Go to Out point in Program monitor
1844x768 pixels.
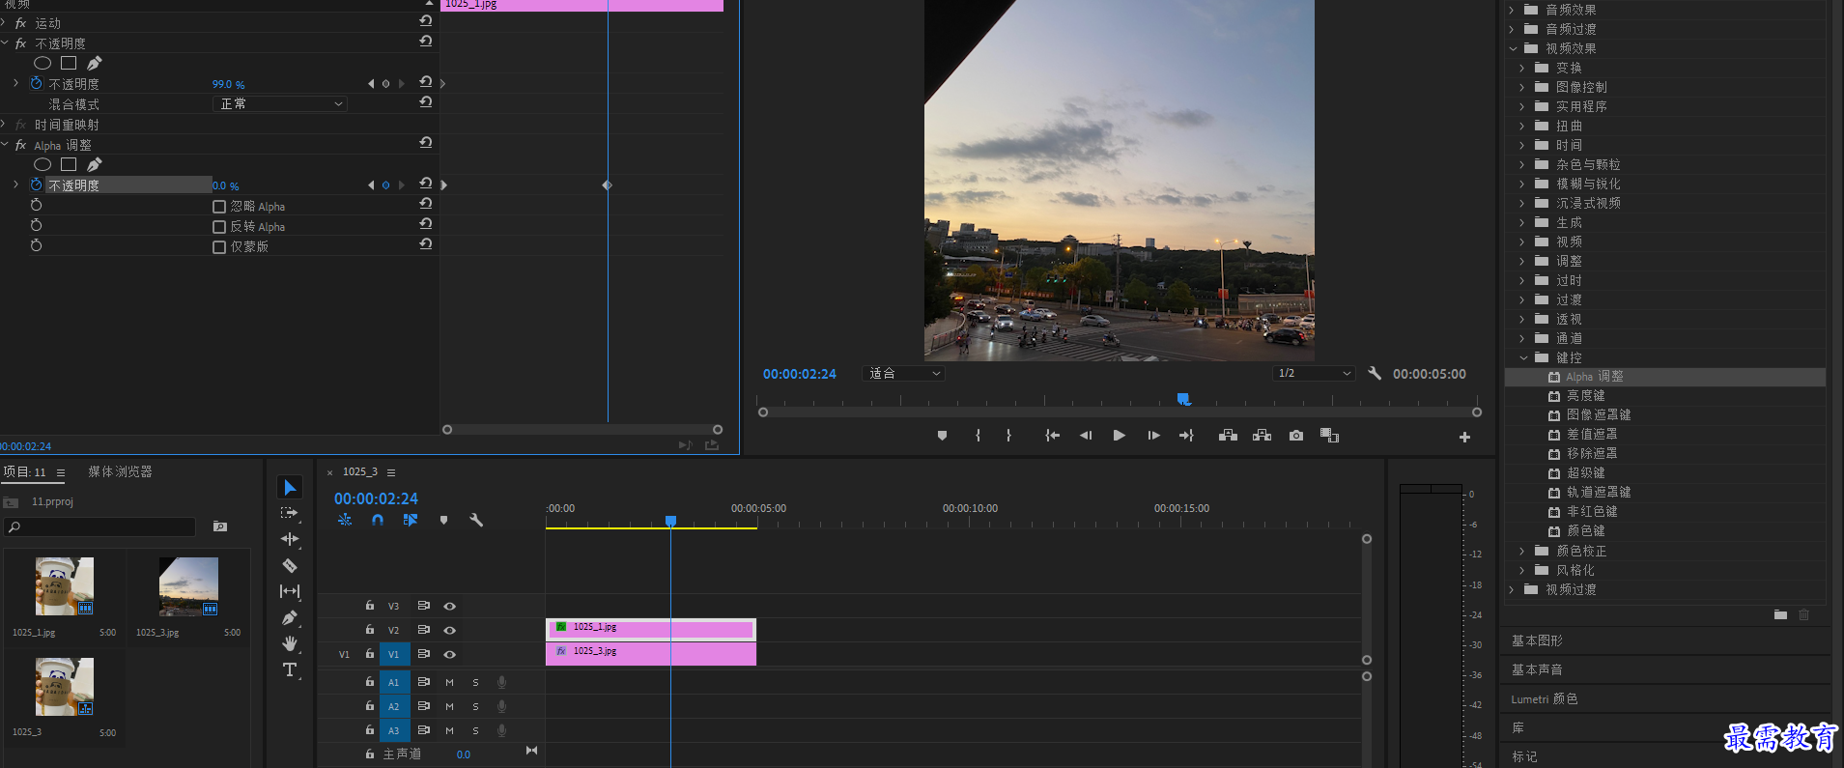point(1187,436)
